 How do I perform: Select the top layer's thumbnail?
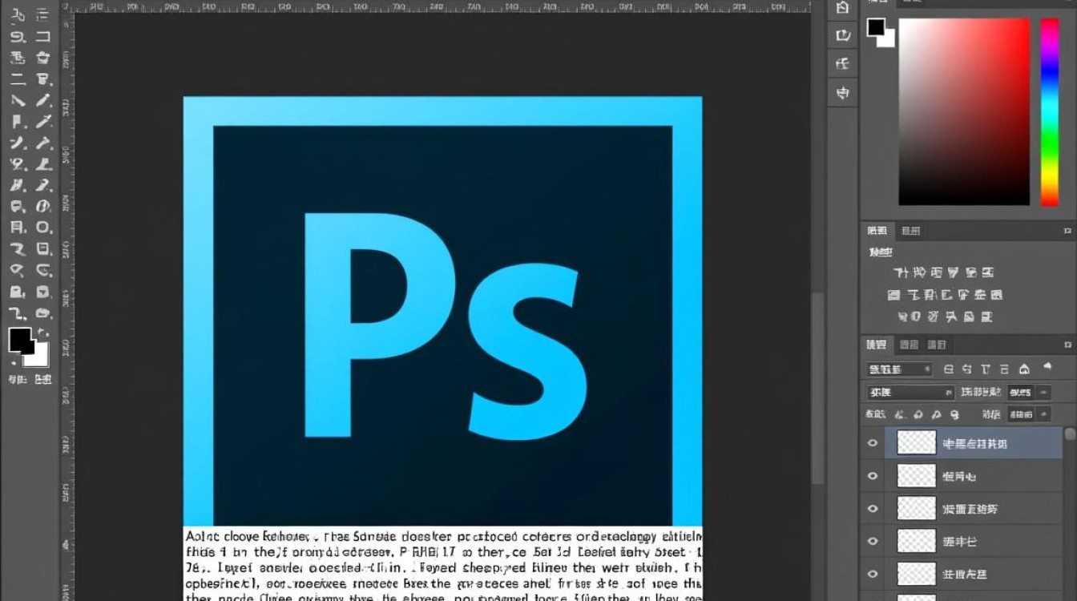(916, 442)
